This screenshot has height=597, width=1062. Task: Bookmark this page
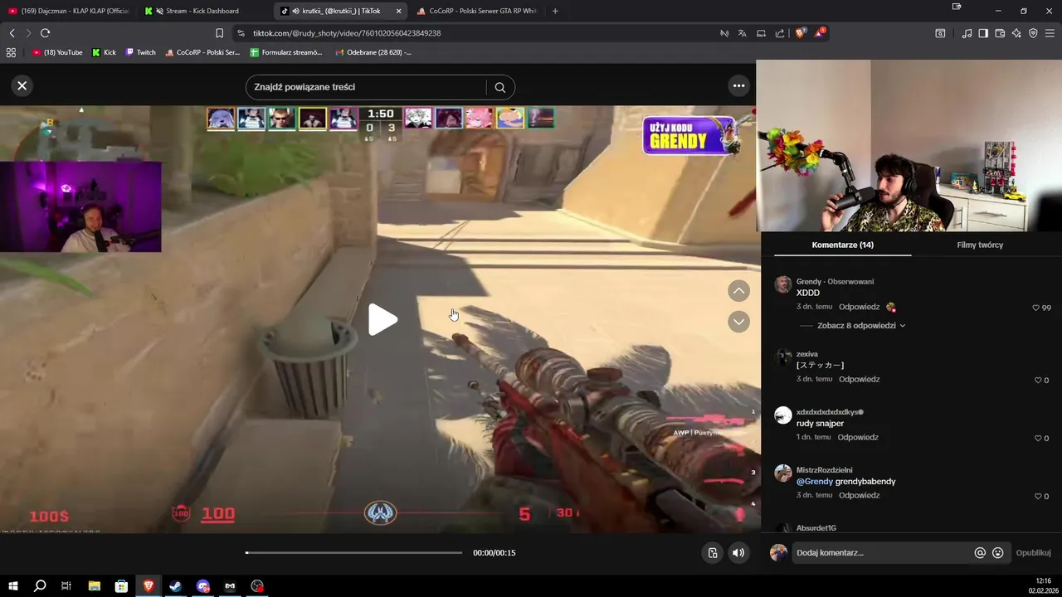tap(219, 33)
